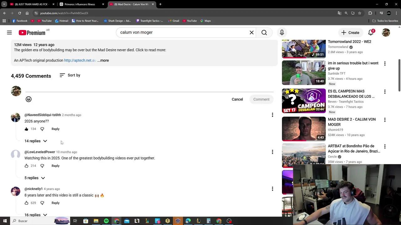Open Chrome extensions puzzle menu
401x225 pixels.
(370, 13)
